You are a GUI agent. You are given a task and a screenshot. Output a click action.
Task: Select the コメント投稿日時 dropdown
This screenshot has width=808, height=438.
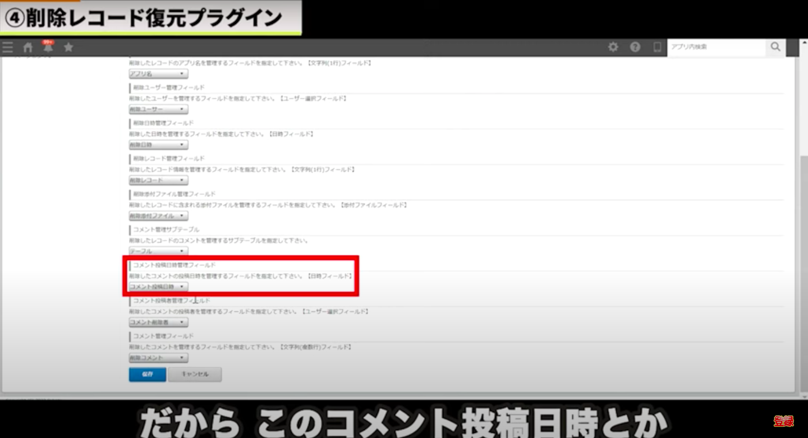[x=158, y=287]
